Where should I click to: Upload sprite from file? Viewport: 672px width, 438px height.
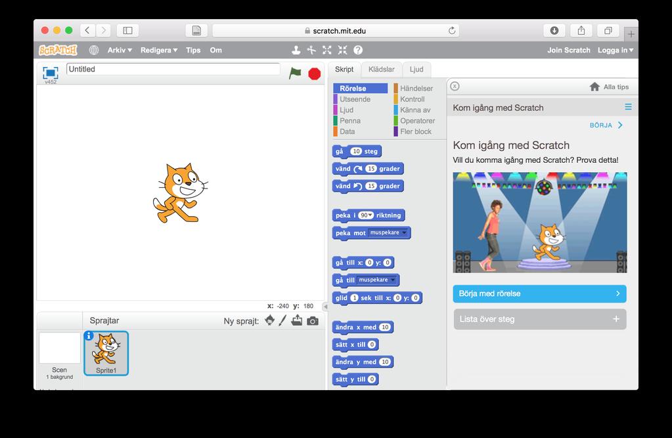pyautogui.click(x=297, y=320)
